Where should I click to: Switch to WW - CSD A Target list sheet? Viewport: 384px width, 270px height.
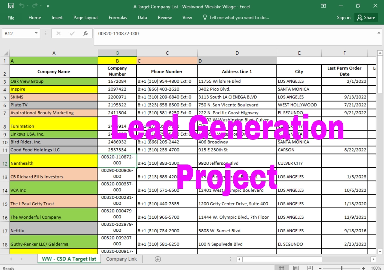(69, 259)
